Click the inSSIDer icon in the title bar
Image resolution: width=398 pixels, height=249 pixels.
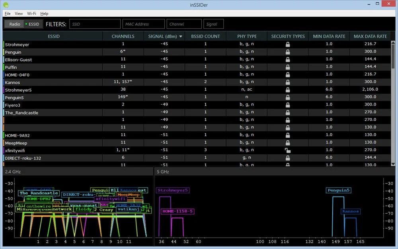(x=6, y=5)
